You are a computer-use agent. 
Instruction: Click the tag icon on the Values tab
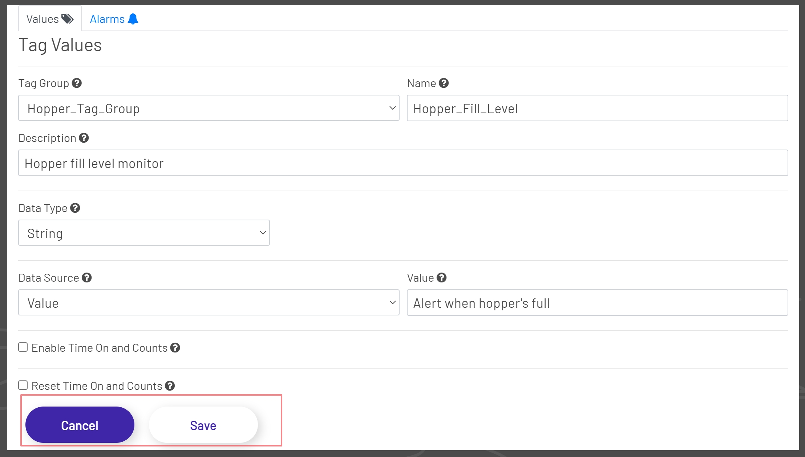click(x=67, y=18)
